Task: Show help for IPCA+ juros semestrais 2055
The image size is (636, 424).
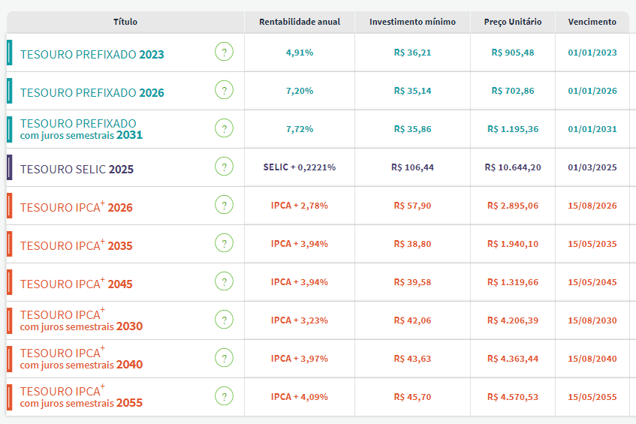Action: tap(224, 396)
